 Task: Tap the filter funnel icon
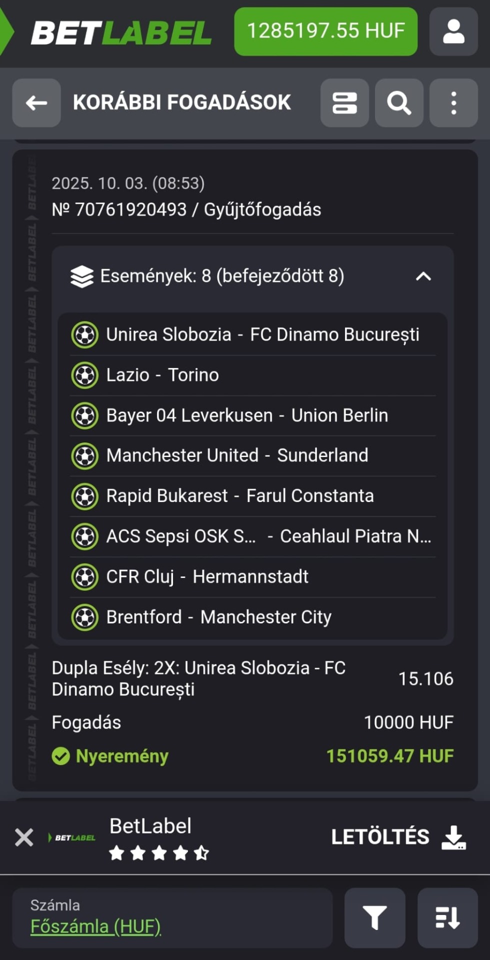tap(374, 918)
